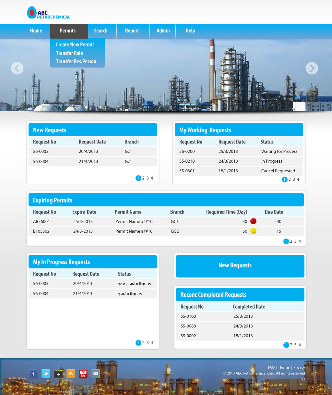This screenshot has height=395, width=332.
Task: Click the Privacy link
Action: pyautogui.click(x=299, y=367)
